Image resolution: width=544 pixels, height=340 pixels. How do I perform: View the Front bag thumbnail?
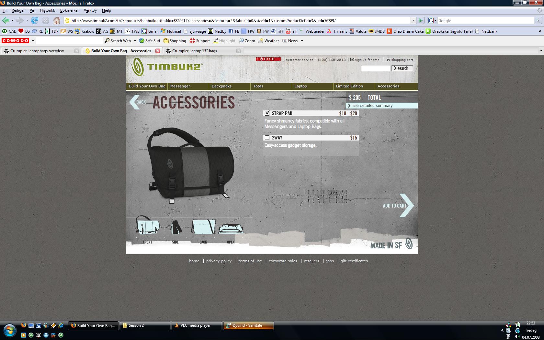147,229
